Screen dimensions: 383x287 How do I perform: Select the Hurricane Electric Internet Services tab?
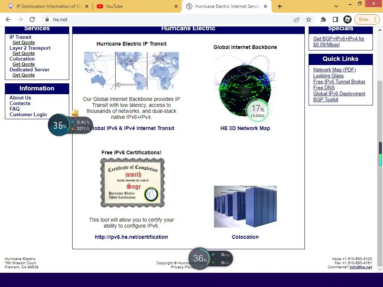(x=227, y=6)
